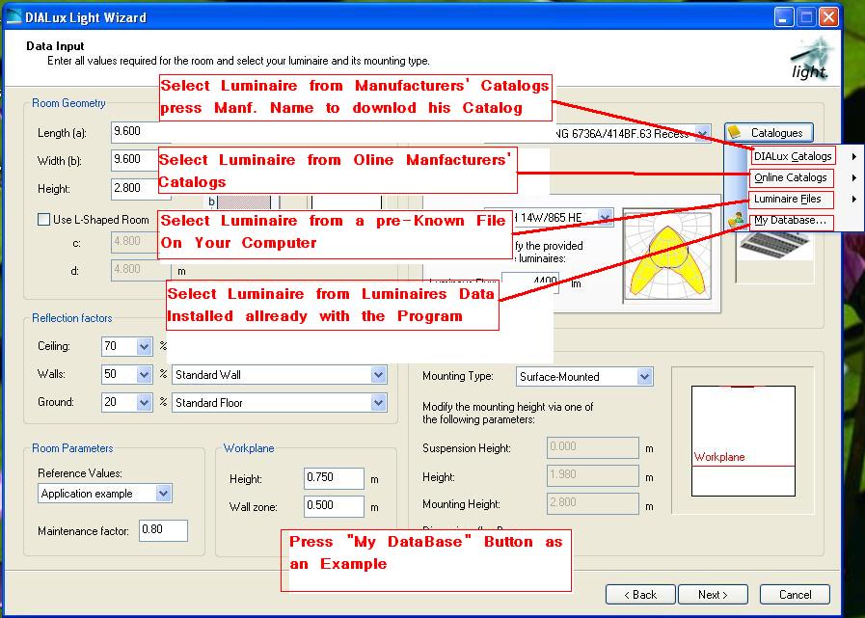Click the person icon next to My Database entry
This screenshot has width=865, height=618.
click(x=738, y=219)
